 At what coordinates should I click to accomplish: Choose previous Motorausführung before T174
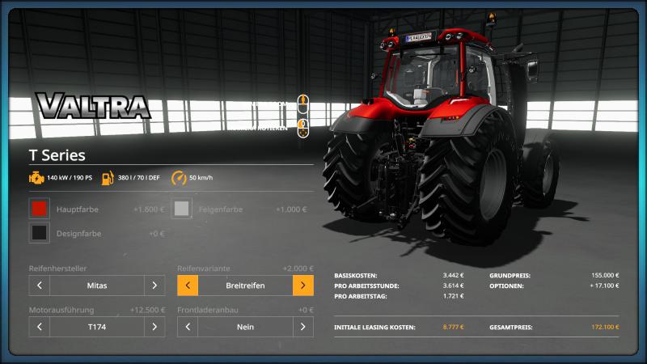[39, 327]
